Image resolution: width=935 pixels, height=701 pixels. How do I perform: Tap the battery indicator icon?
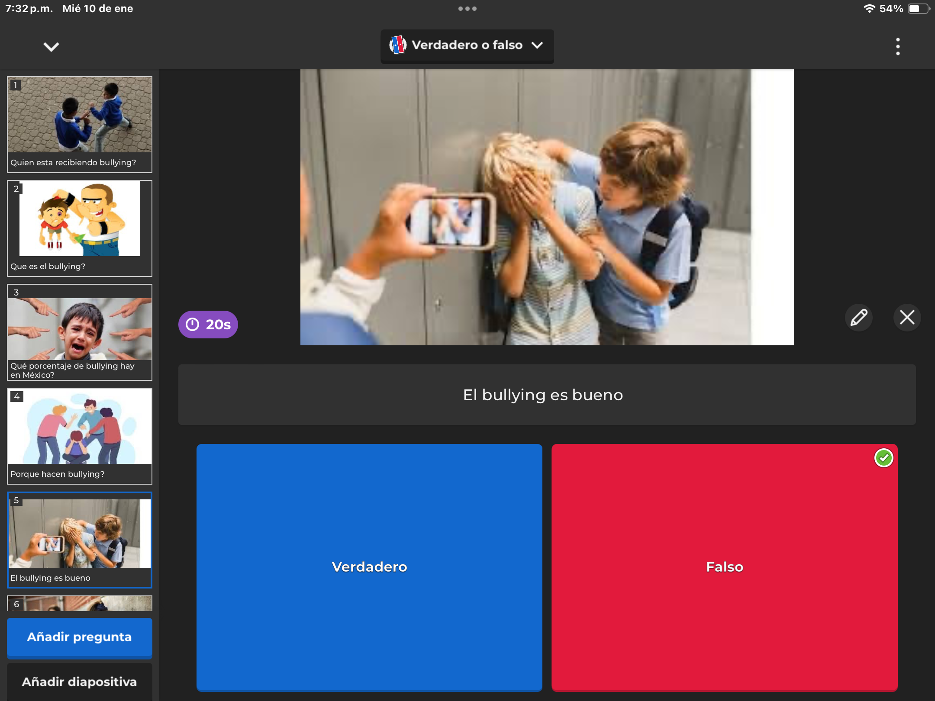point(918,9)
